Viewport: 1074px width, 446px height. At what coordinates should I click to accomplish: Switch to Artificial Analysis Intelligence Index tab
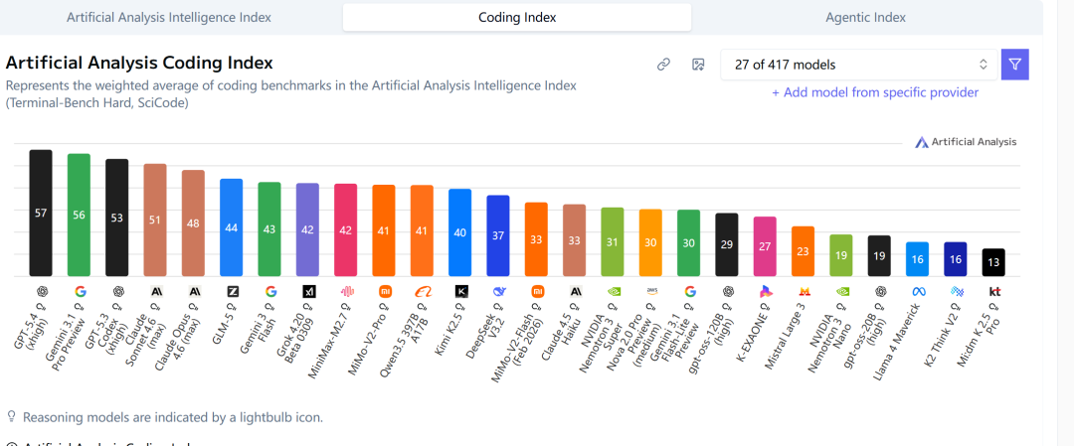click(169, 17)
